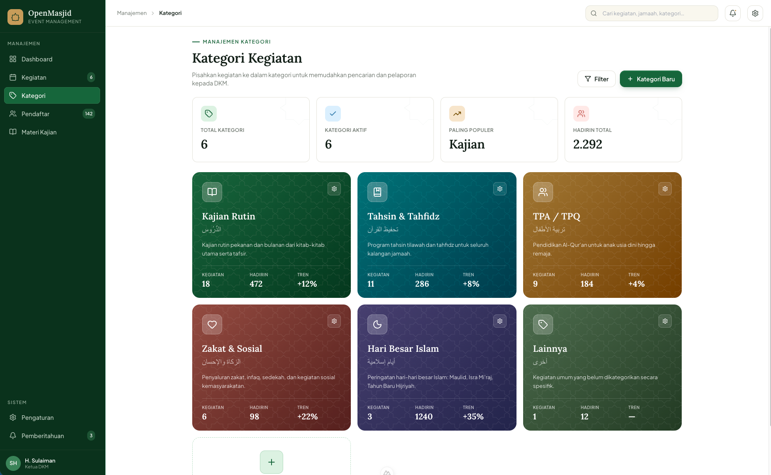Click the +8% trend on Tahsin & Tahfidz
The height and width of the screenshot is (475, 771).
click(x=471, y=284)
